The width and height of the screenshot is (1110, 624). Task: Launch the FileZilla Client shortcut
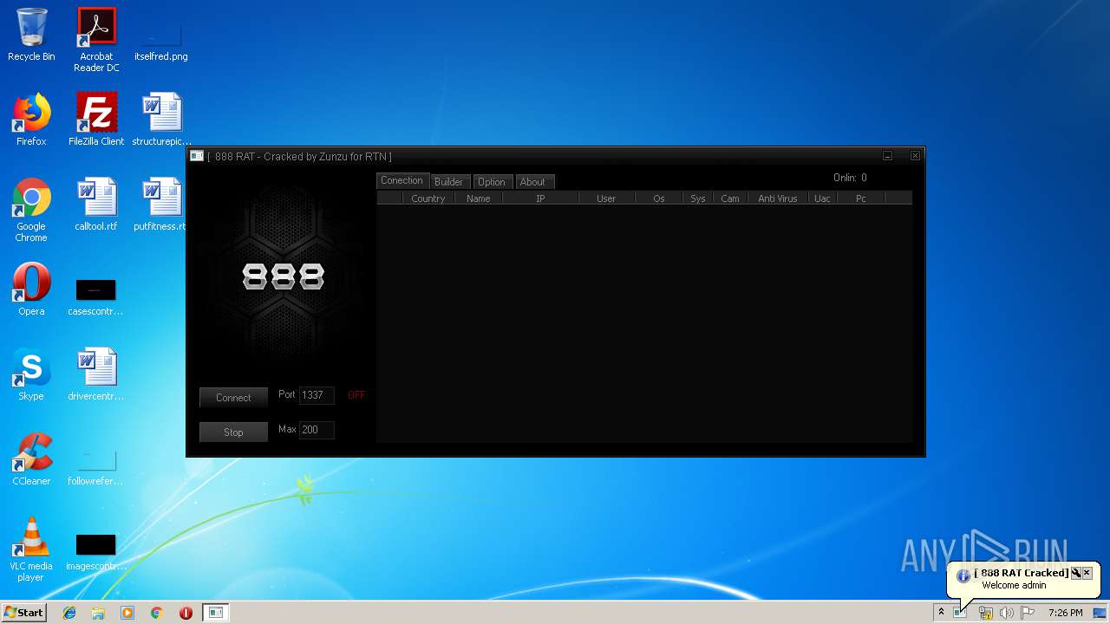point(96,120)
